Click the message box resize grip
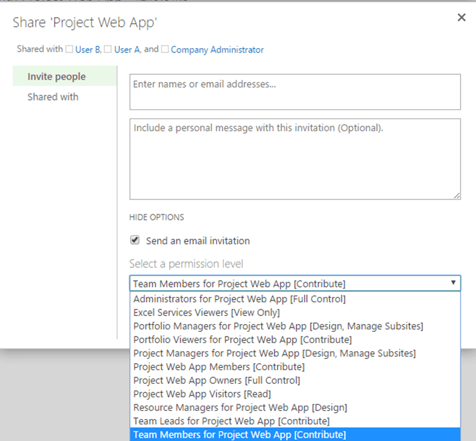Viewport: 476px width, 441px height. click(457, 196)
